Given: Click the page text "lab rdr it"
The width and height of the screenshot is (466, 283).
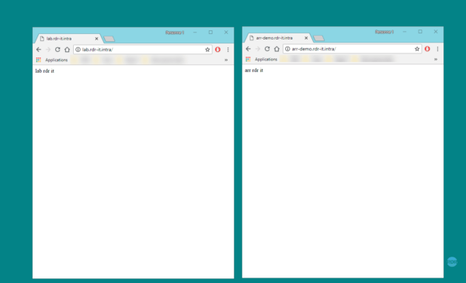Looking at the screenshot, I should point(45,71).
